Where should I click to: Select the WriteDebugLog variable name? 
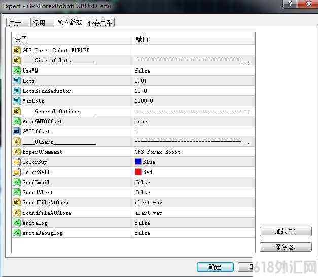[x=43, y=233]
